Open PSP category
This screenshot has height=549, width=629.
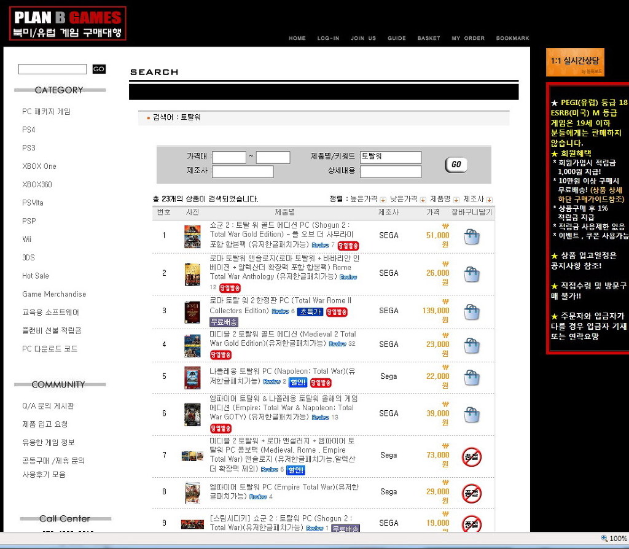click(29, 221)
